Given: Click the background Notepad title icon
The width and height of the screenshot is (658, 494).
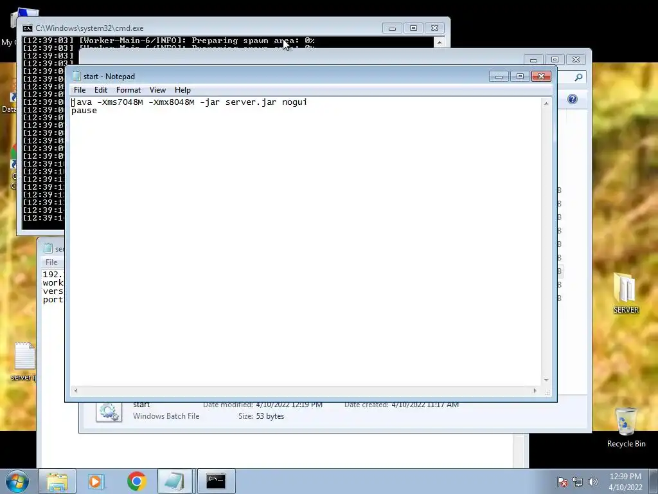Looking at the screenshot, I should (48, 249).
